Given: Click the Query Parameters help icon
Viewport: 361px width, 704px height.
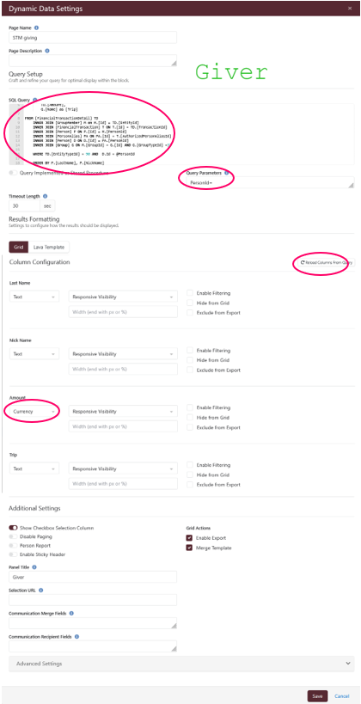Looking at the screenshot, I should [x=226, y=173].
